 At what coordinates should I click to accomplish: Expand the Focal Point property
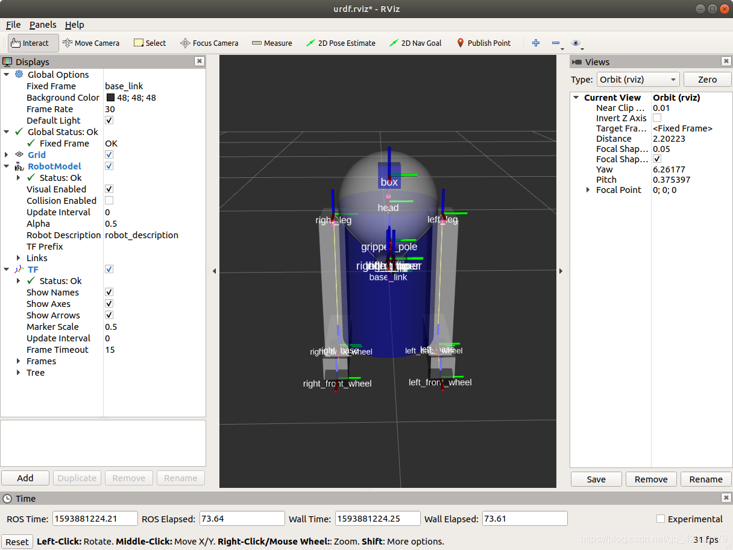point(588,189)
